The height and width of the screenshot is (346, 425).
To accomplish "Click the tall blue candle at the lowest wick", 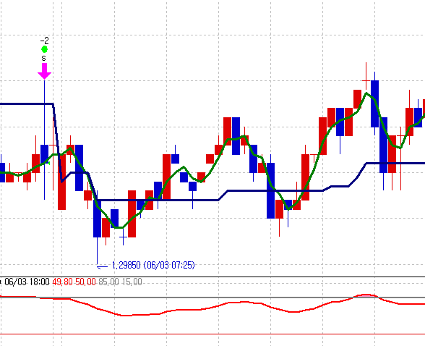I will [x=97, y=219].
